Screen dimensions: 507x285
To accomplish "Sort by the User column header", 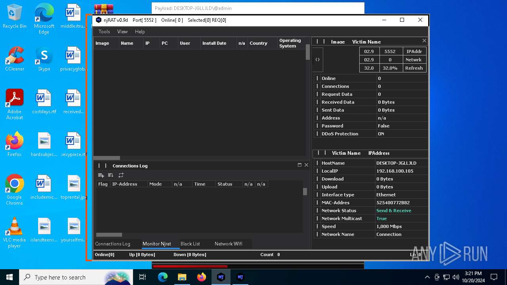I will coord(189,43).
